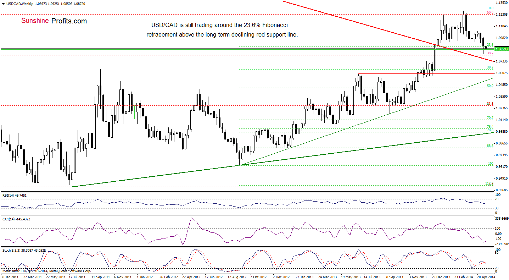Click the 24 Mar 2013 date label
Viewport: 509px width, 280px height.
click(x=327, y=277)
